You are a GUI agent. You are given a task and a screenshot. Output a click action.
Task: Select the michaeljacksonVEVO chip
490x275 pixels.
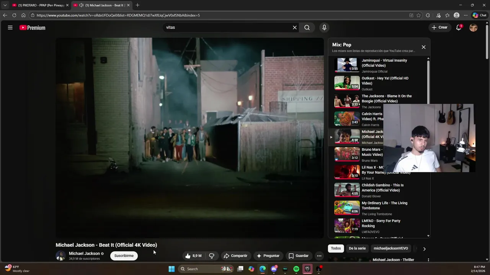click(391, 248)
